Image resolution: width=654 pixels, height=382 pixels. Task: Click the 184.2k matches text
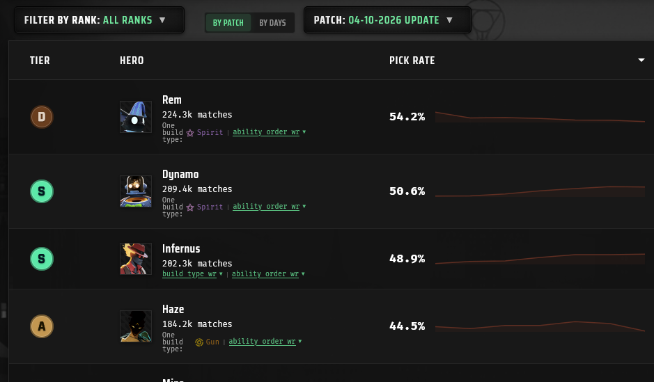pyautogui.click(x=197, y=324)
